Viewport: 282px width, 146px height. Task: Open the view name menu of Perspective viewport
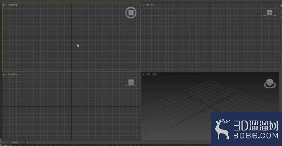coord(148,74)
